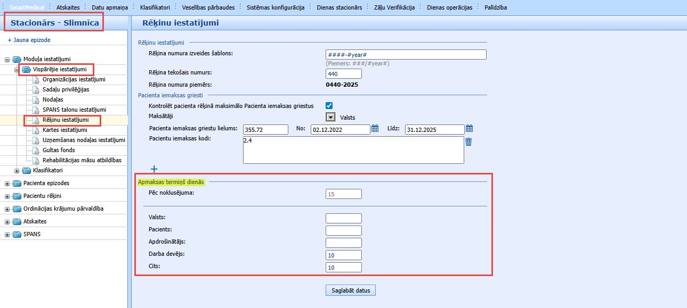This screenshot has height=308, width=687.
Task: Click the Darba devējs days field
Action: click(344, 255)
